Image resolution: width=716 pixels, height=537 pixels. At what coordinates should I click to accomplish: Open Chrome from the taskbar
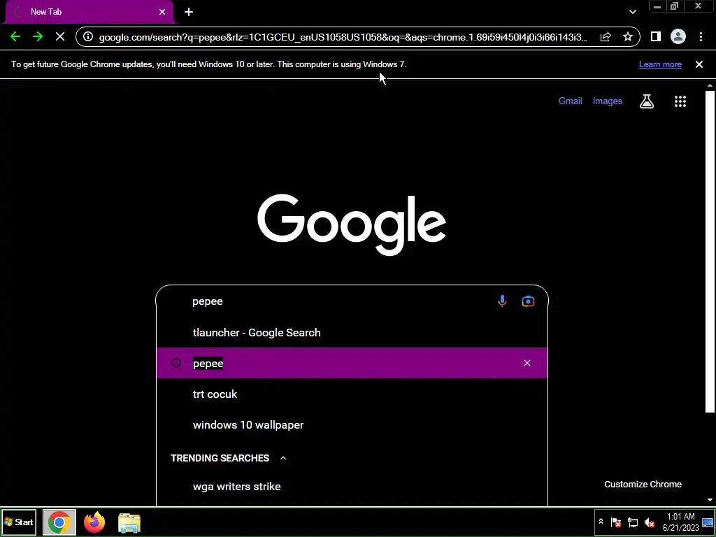(59, 522)
